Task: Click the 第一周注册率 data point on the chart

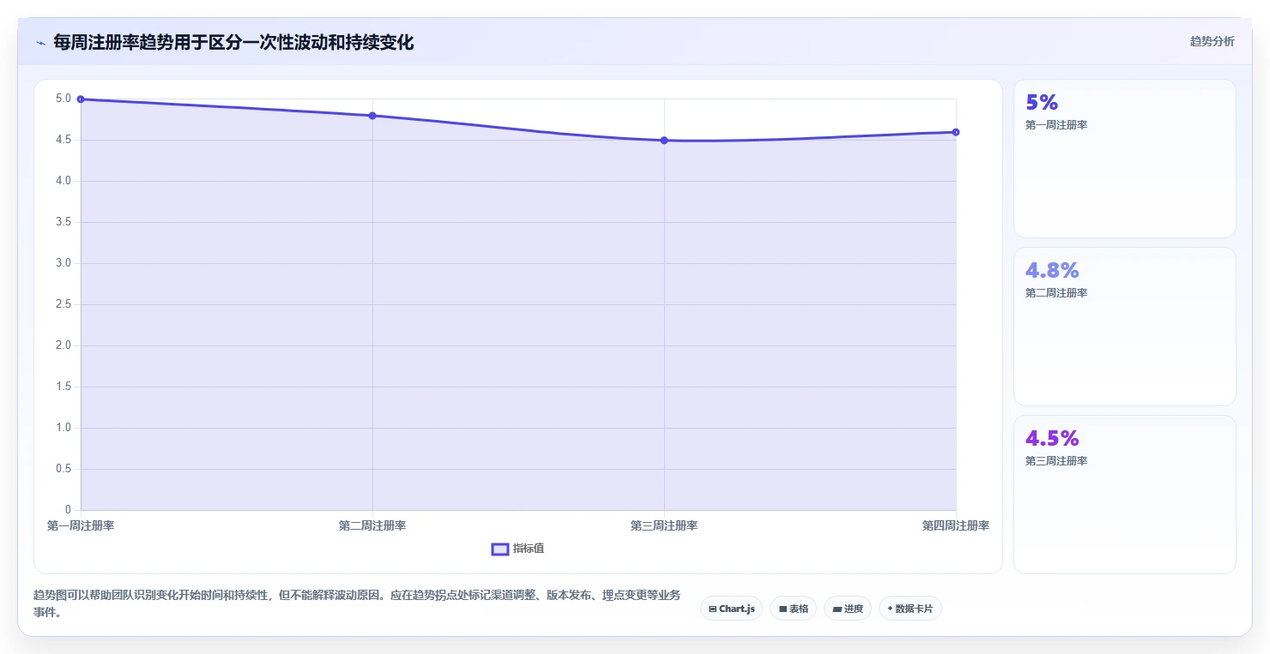Action: (x=81, y=99)
